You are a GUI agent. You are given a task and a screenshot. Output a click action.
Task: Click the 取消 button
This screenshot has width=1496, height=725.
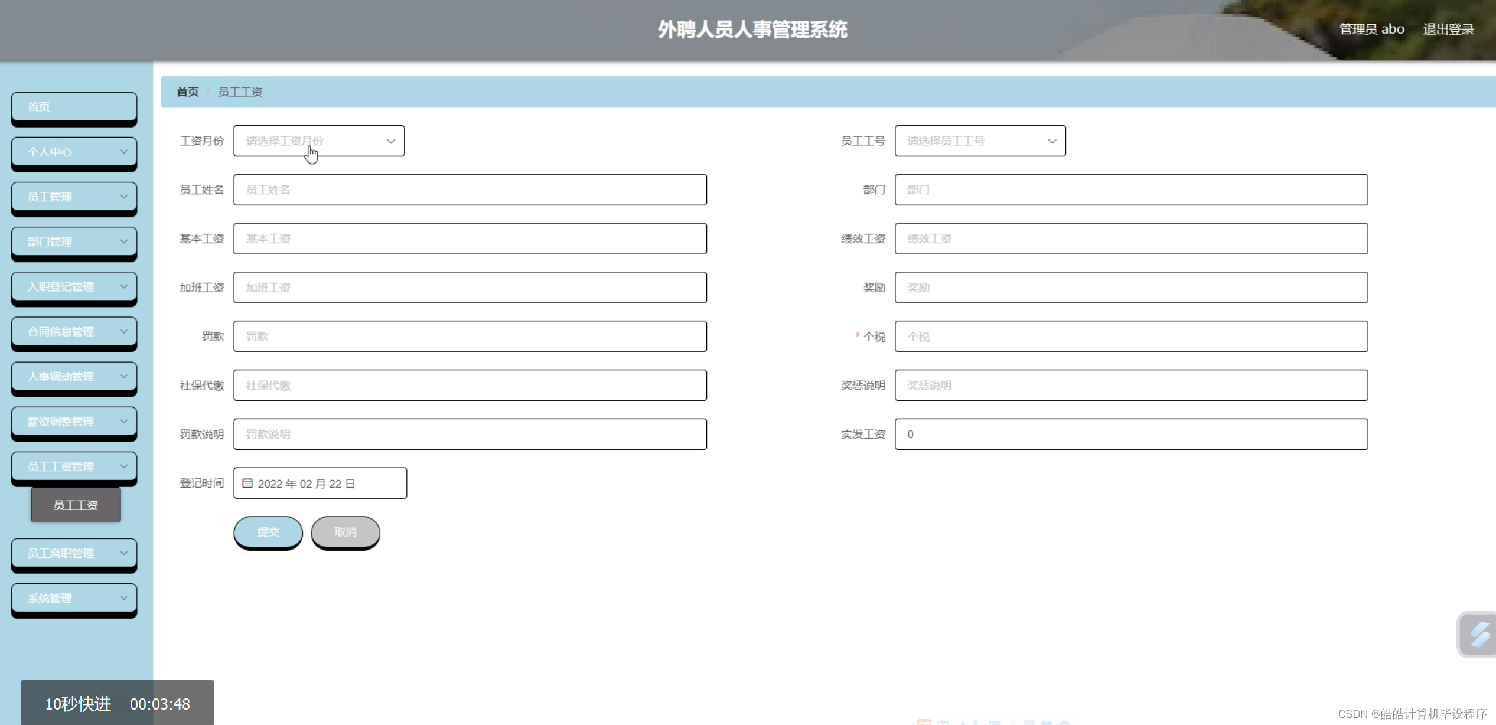point(346,532)
